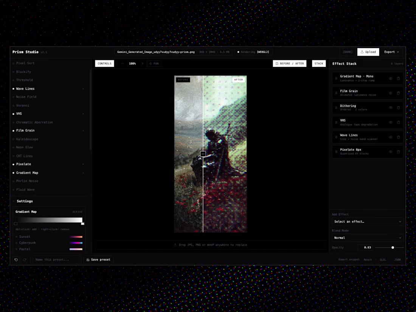Export snippet as JSON
Viewport: 416px width, 312px height.
397,260
